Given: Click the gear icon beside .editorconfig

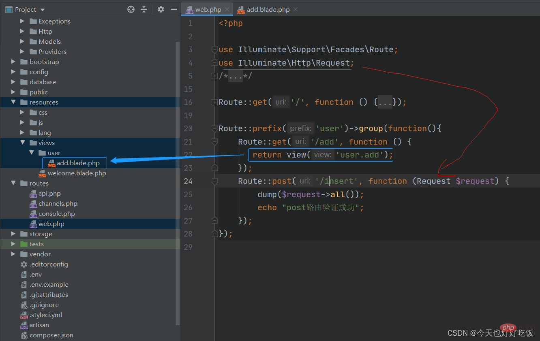Looking at the screenshot, I should 24,264.
